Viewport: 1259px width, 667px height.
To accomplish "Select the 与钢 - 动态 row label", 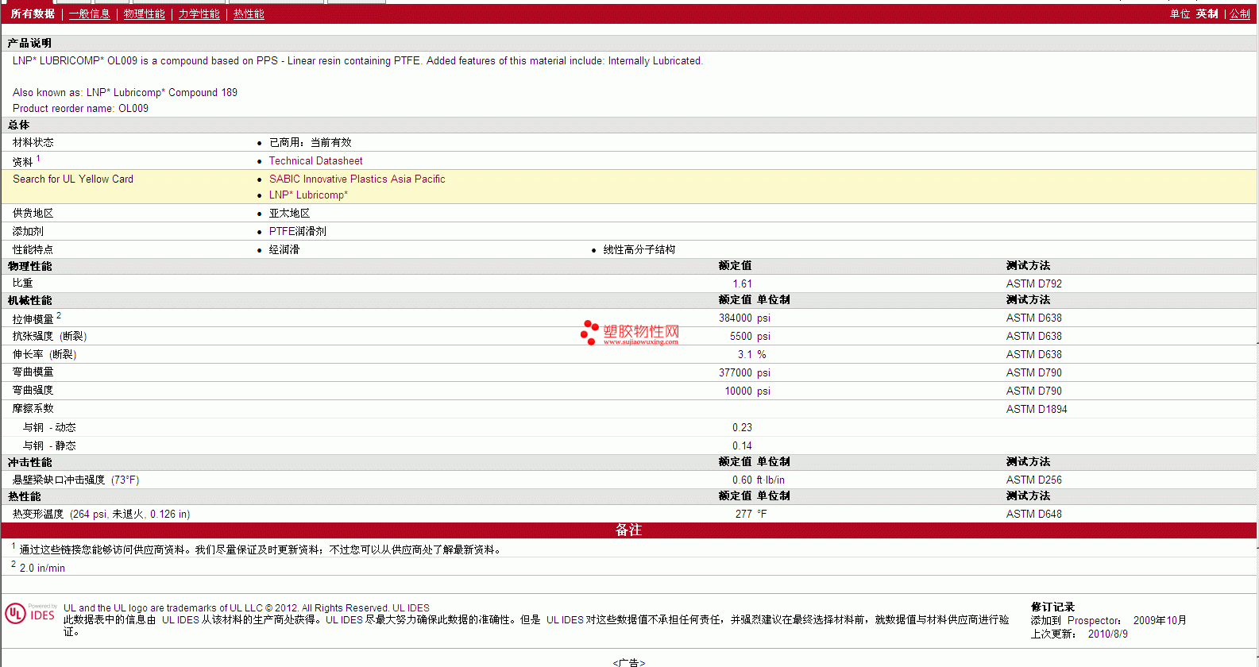I will (x=49, y=428).
